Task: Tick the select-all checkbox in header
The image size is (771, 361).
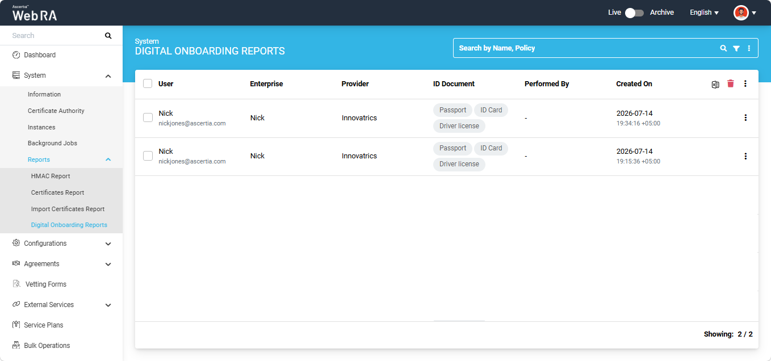Action: (x=148, y=83)
